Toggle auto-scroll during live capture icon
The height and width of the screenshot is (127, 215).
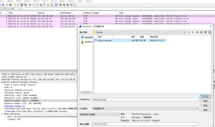click(x=52, y=5)
